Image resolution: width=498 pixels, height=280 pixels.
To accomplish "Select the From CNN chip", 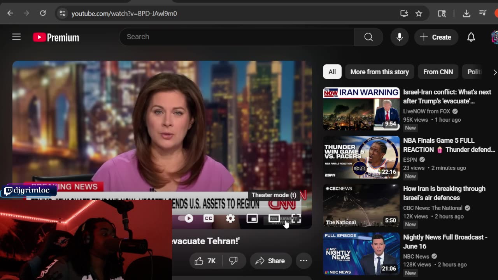I will (x=438, y=72).
